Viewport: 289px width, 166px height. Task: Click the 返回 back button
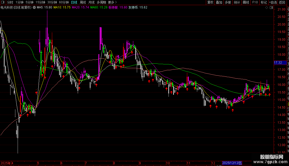click(282, 2)
